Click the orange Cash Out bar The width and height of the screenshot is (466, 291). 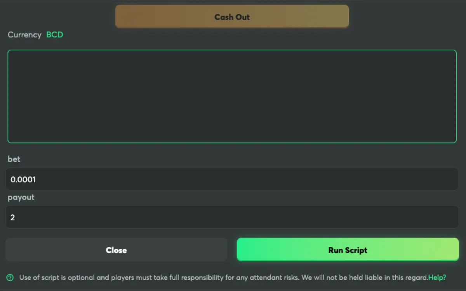[232, 17]
